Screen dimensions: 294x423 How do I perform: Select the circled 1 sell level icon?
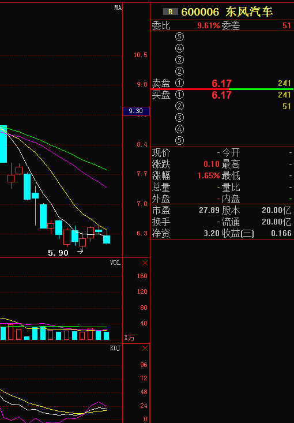[179, 83]
